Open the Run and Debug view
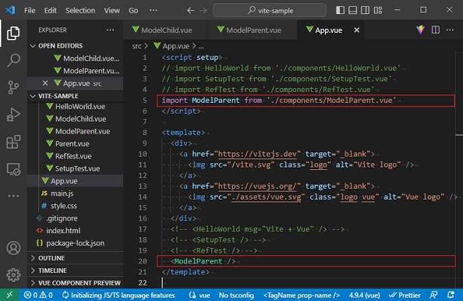 (x=13, y=115)
